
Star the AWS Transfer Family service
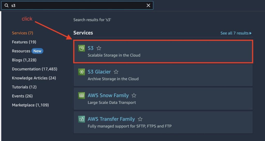[x=140, y=119]
